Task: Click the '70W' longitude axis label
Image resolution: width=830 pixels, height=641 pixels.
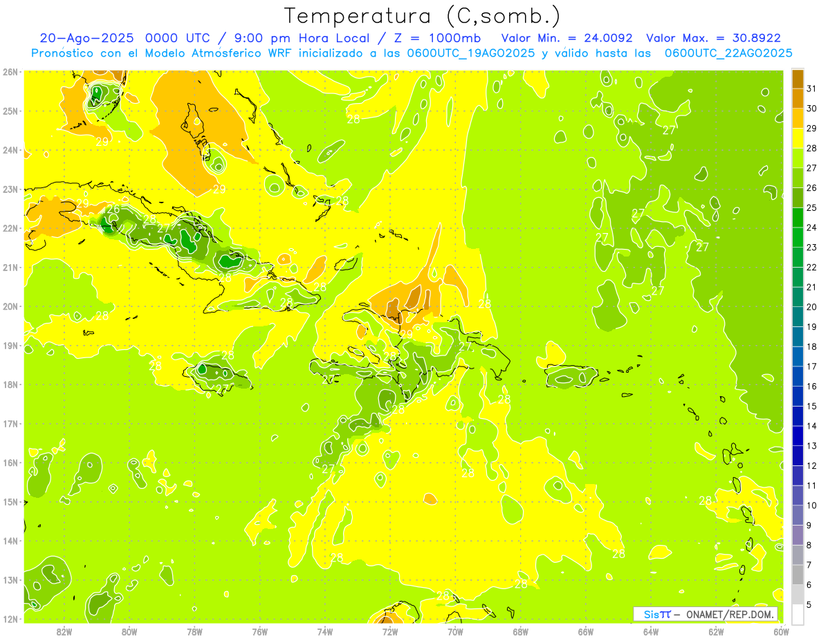Action: (x=455, y=631)
